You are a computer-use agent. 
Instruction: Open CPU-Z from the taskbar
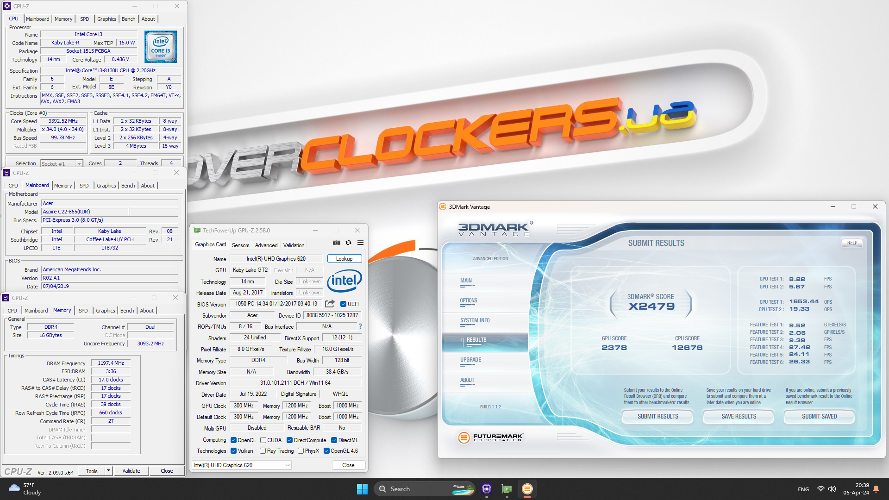pos(486,489)
